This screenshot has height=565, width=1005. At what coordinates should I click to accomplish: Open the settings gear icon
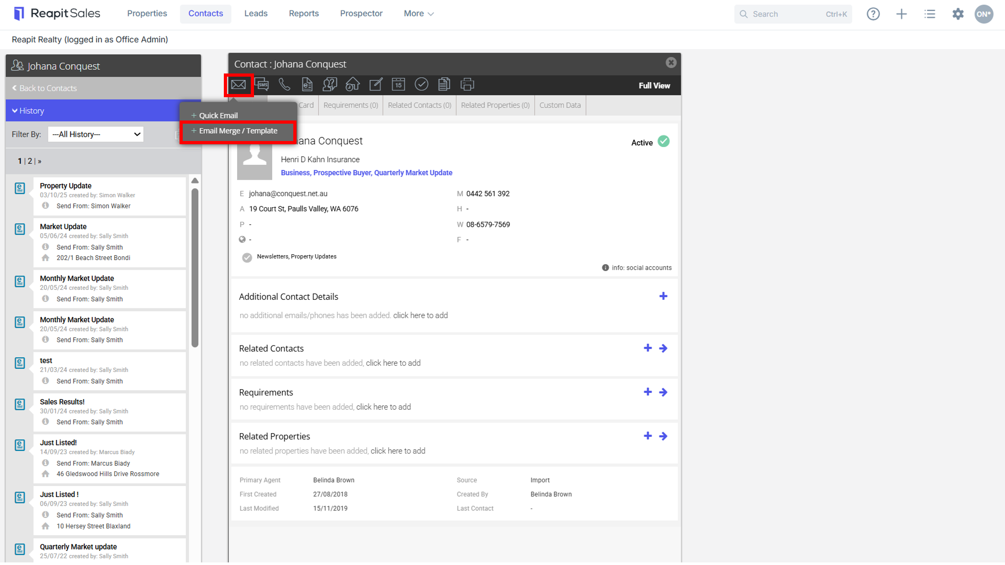tap(958, 14)
